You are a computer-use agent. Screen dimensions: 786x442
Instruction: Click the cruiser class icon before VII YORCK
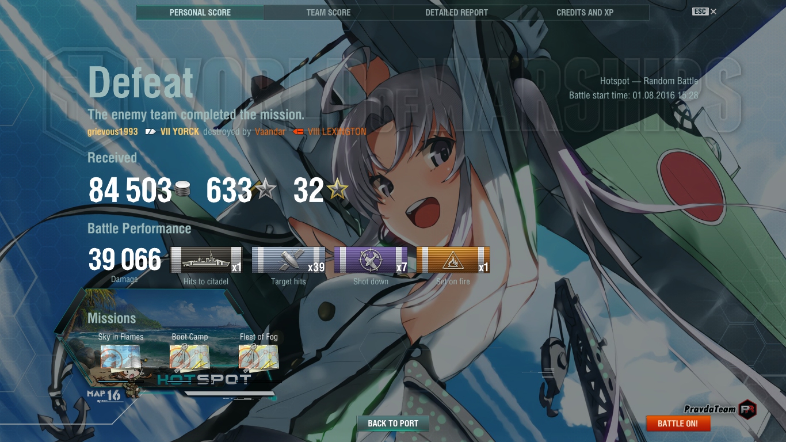click(x=151, y=132)
